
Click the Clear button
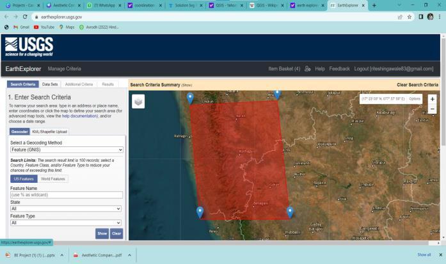tap(116, 233)
